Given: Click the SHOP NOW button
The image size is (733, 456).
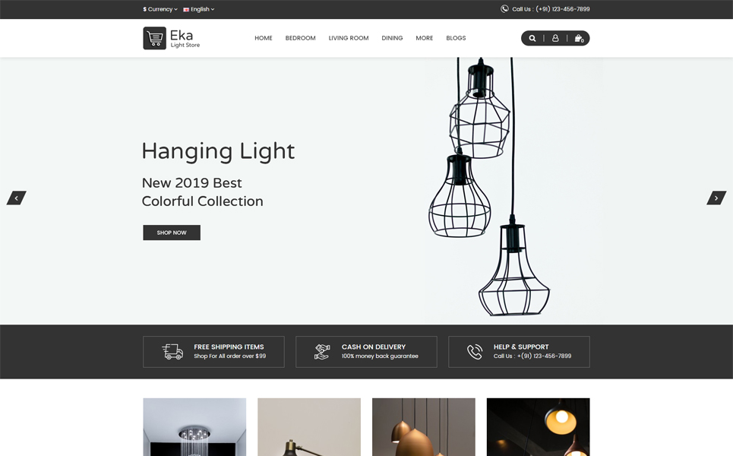Looking at the screenshot, I should [x=172, y=233].
